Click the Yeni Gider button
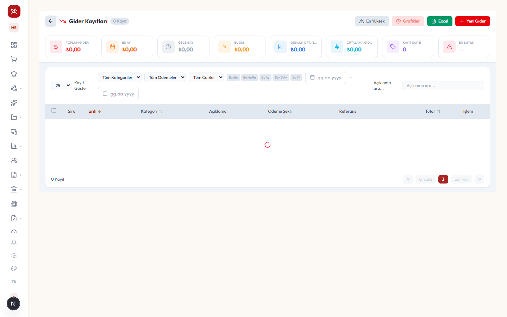The height and width of the screenshot is (317, 507). coord(472,21)
